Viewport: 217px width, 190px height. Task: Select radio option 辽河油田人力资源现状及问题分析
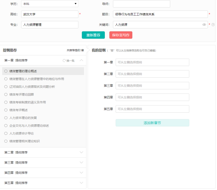[x=6, y=87]
